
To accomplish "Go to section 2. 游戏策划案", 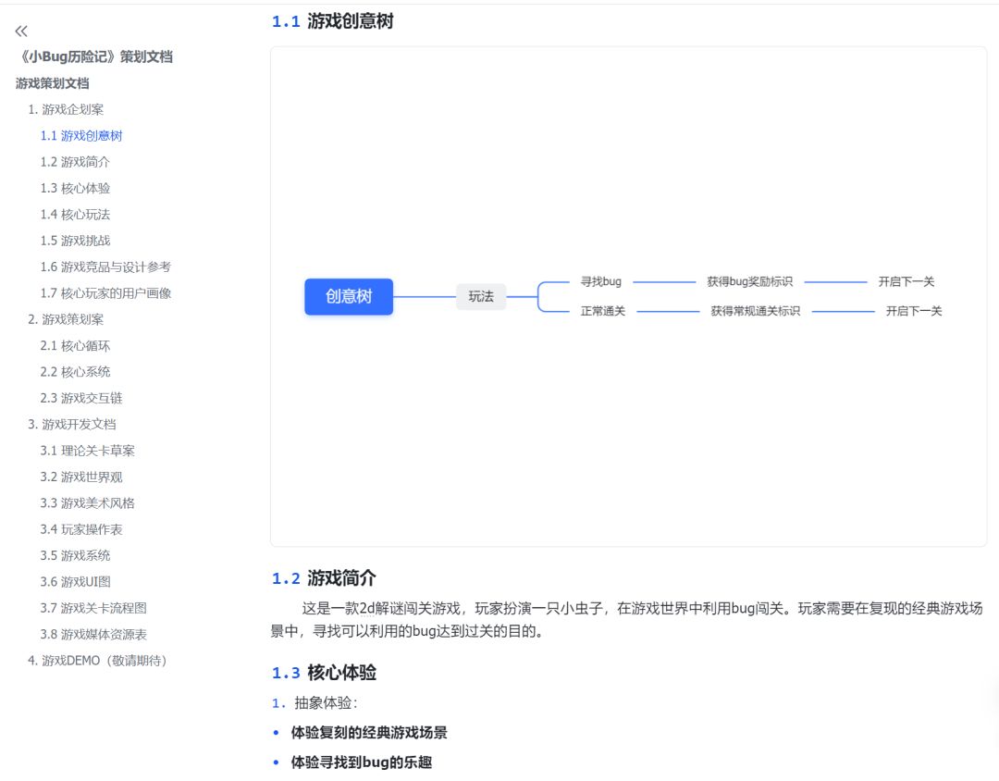I will (66, 319).
